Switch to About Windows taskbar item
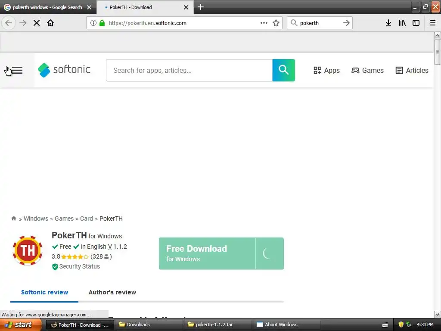This screenshot has width=441, height=331. 287,325
